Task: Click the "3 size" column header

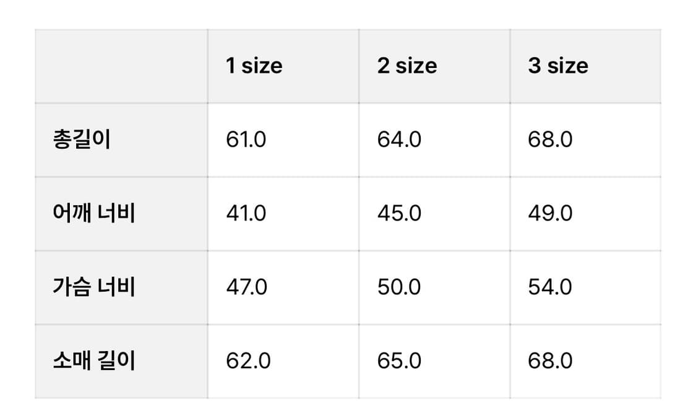Action: 557,66
